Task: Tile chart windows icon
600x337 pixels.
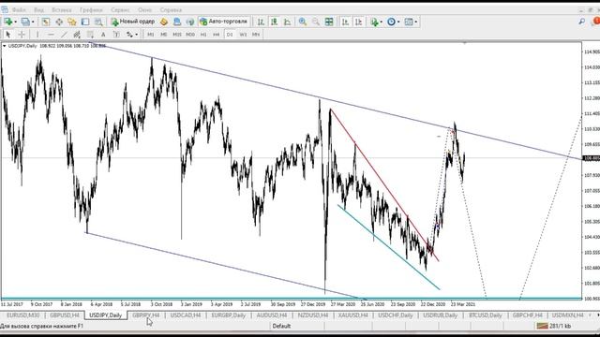Action: coord(329,22)
